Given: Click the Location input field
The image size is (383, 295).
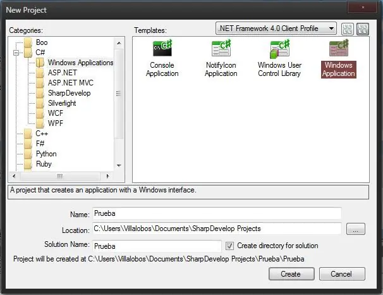Looking at the screenshot, I should pyautogui.click(x=217, y=229).
